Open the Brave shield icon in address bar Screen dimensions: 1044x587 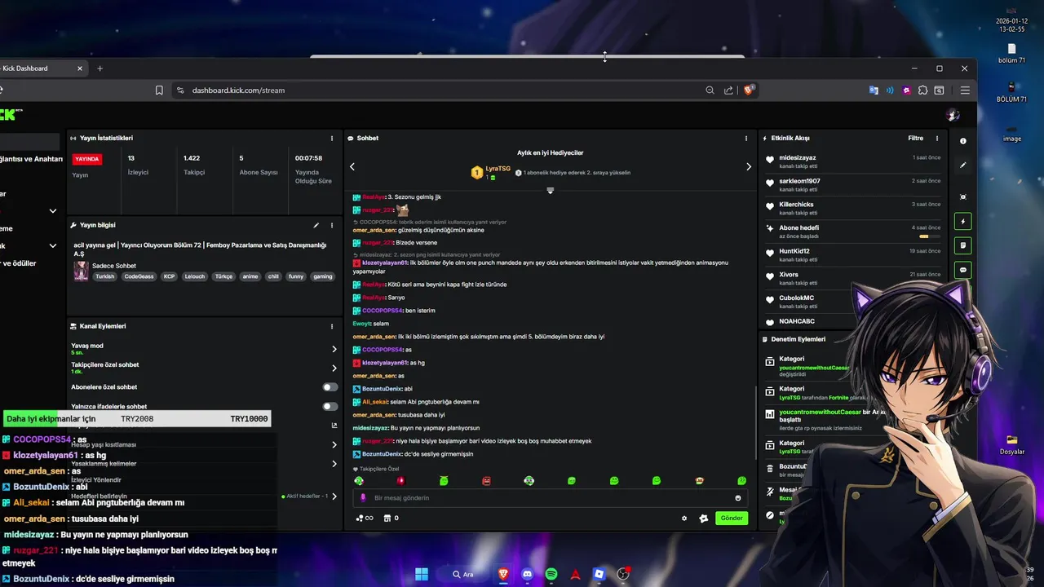pos(749,90)
